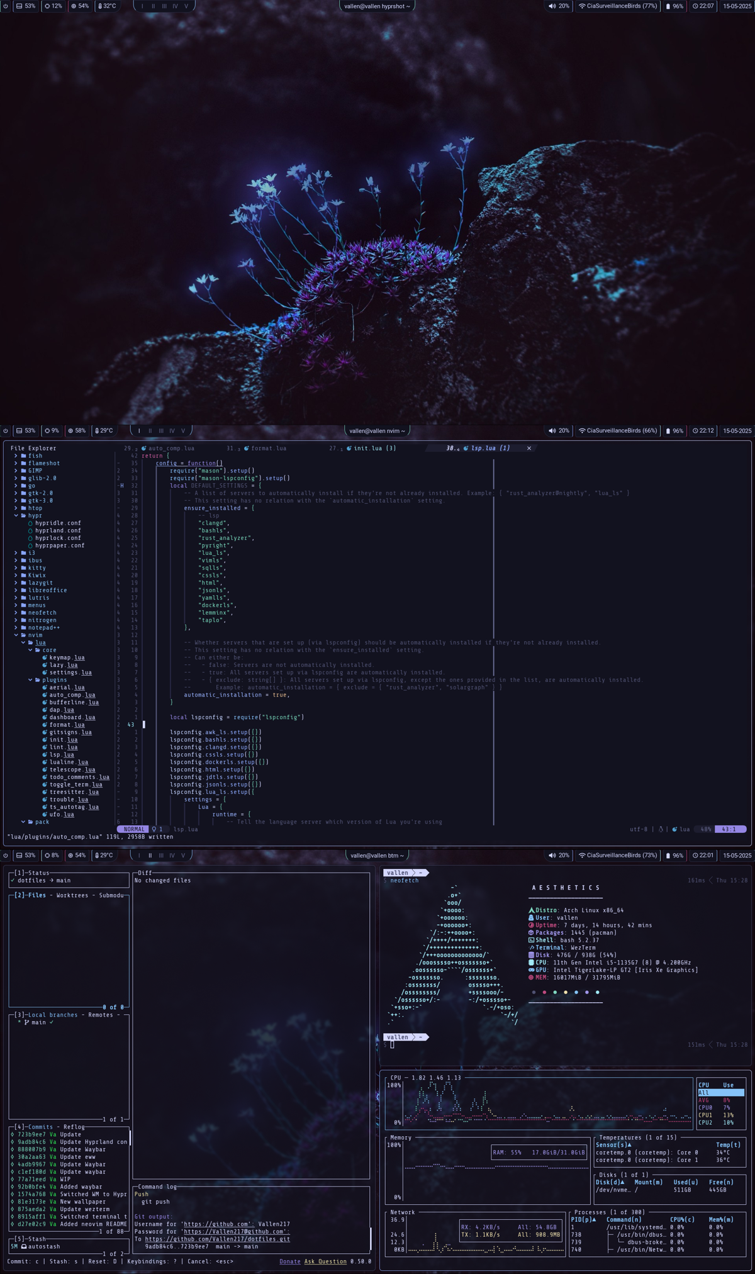This screenshot has height=1274, width=755.
Task: Close the lsp.lua buffer tab
Action: (x=529, y=449)
